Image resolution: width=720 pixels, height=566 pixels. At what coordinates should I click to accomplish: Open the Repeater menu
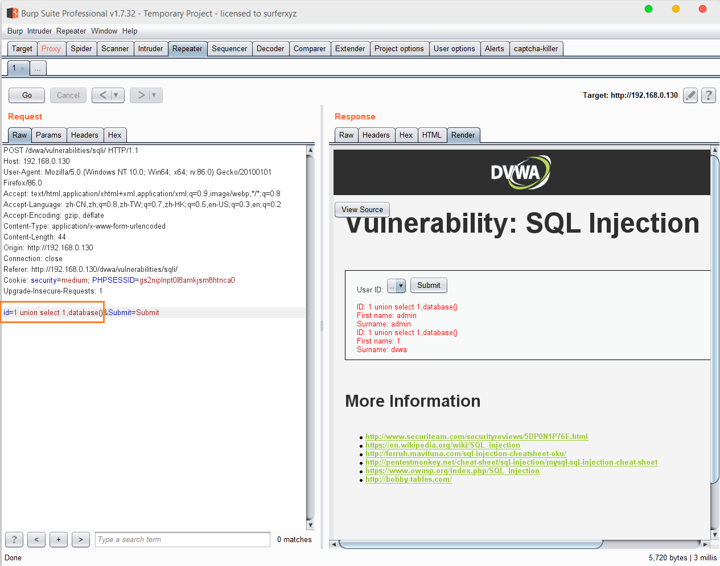71,31
